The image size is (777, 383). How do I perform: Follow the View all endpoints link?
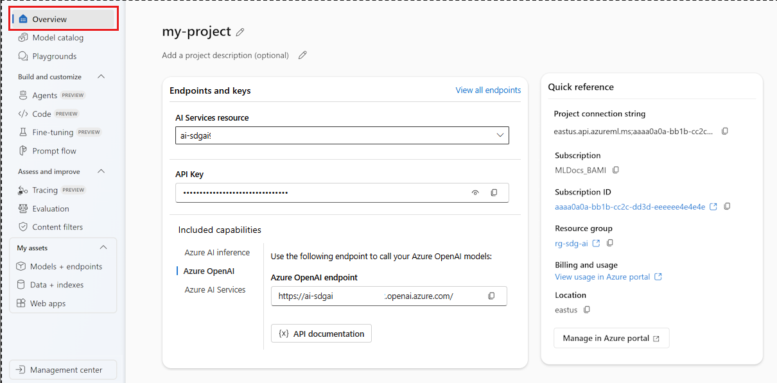(488, 90)
